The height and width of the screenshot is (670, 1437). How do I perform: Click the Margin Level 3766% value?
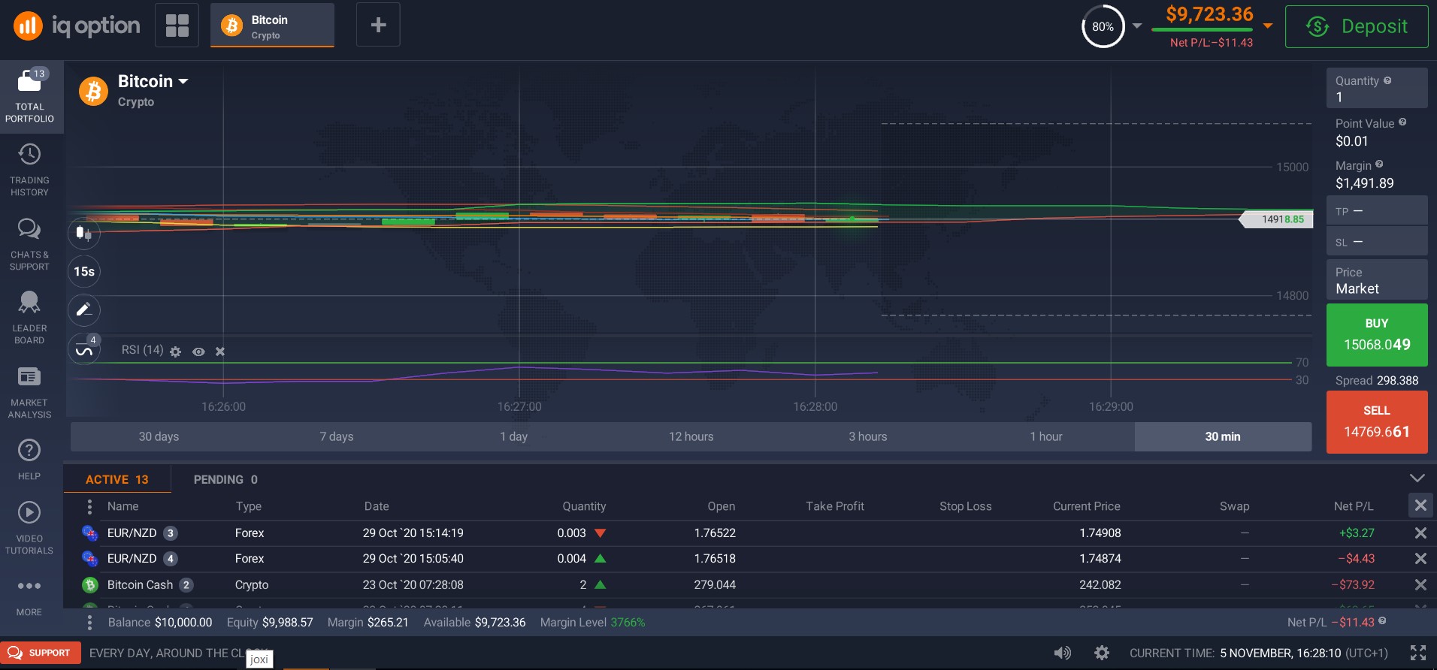click(x=628, y=622)
